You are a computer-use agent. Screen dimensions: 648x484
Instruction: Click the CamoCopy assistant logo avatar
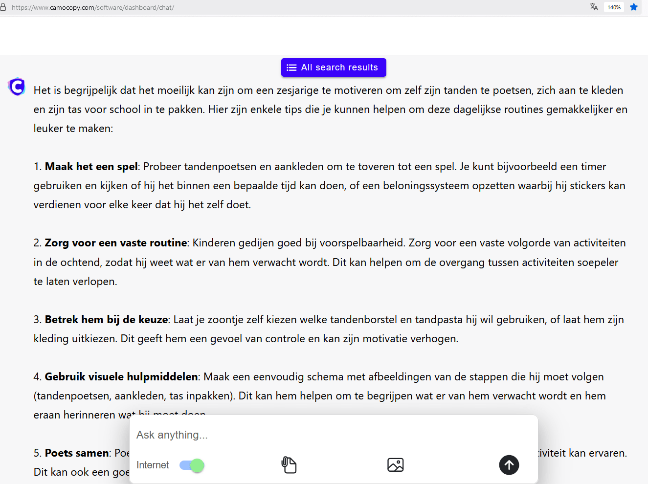[x=17, y=87]
